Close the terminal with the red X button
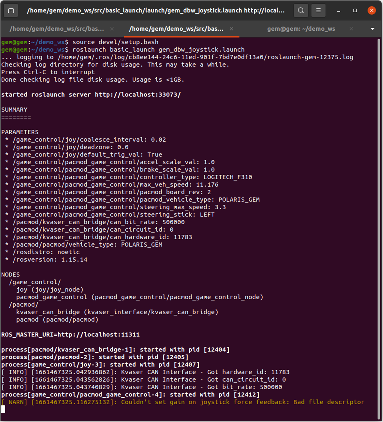The height and width of the screenshot is (422, 383). (x=372, y=11)
